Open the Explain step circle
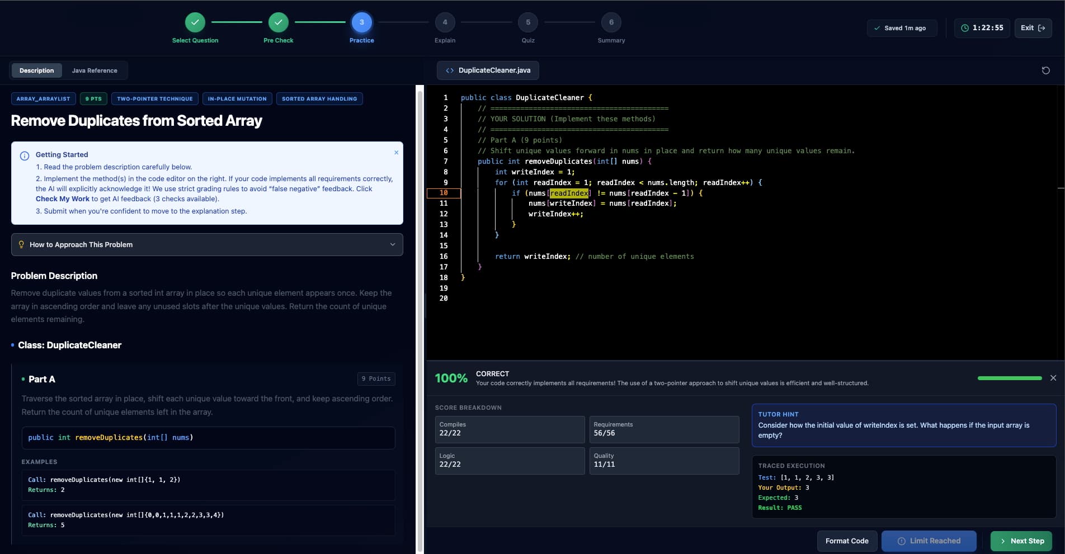1065x554 pixels. coord(445,22)
